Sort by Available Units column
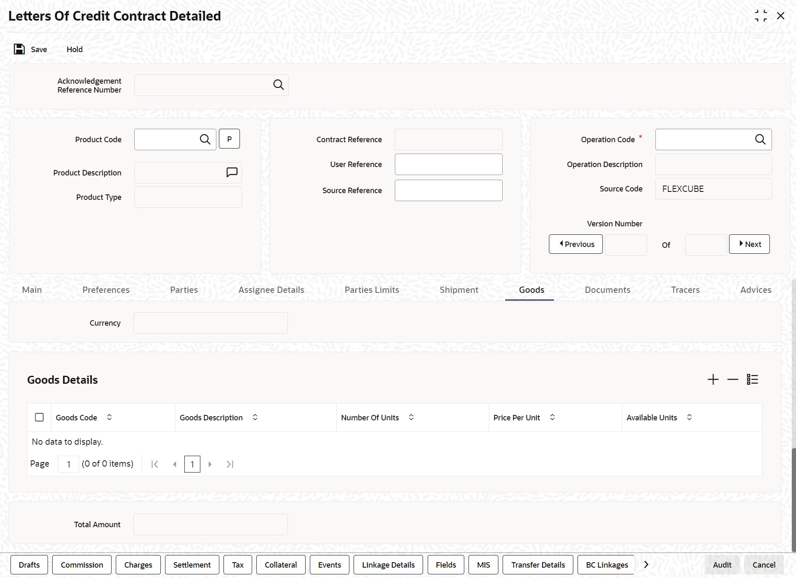Viewport: 796px width, 579px height. click(690, 417)
